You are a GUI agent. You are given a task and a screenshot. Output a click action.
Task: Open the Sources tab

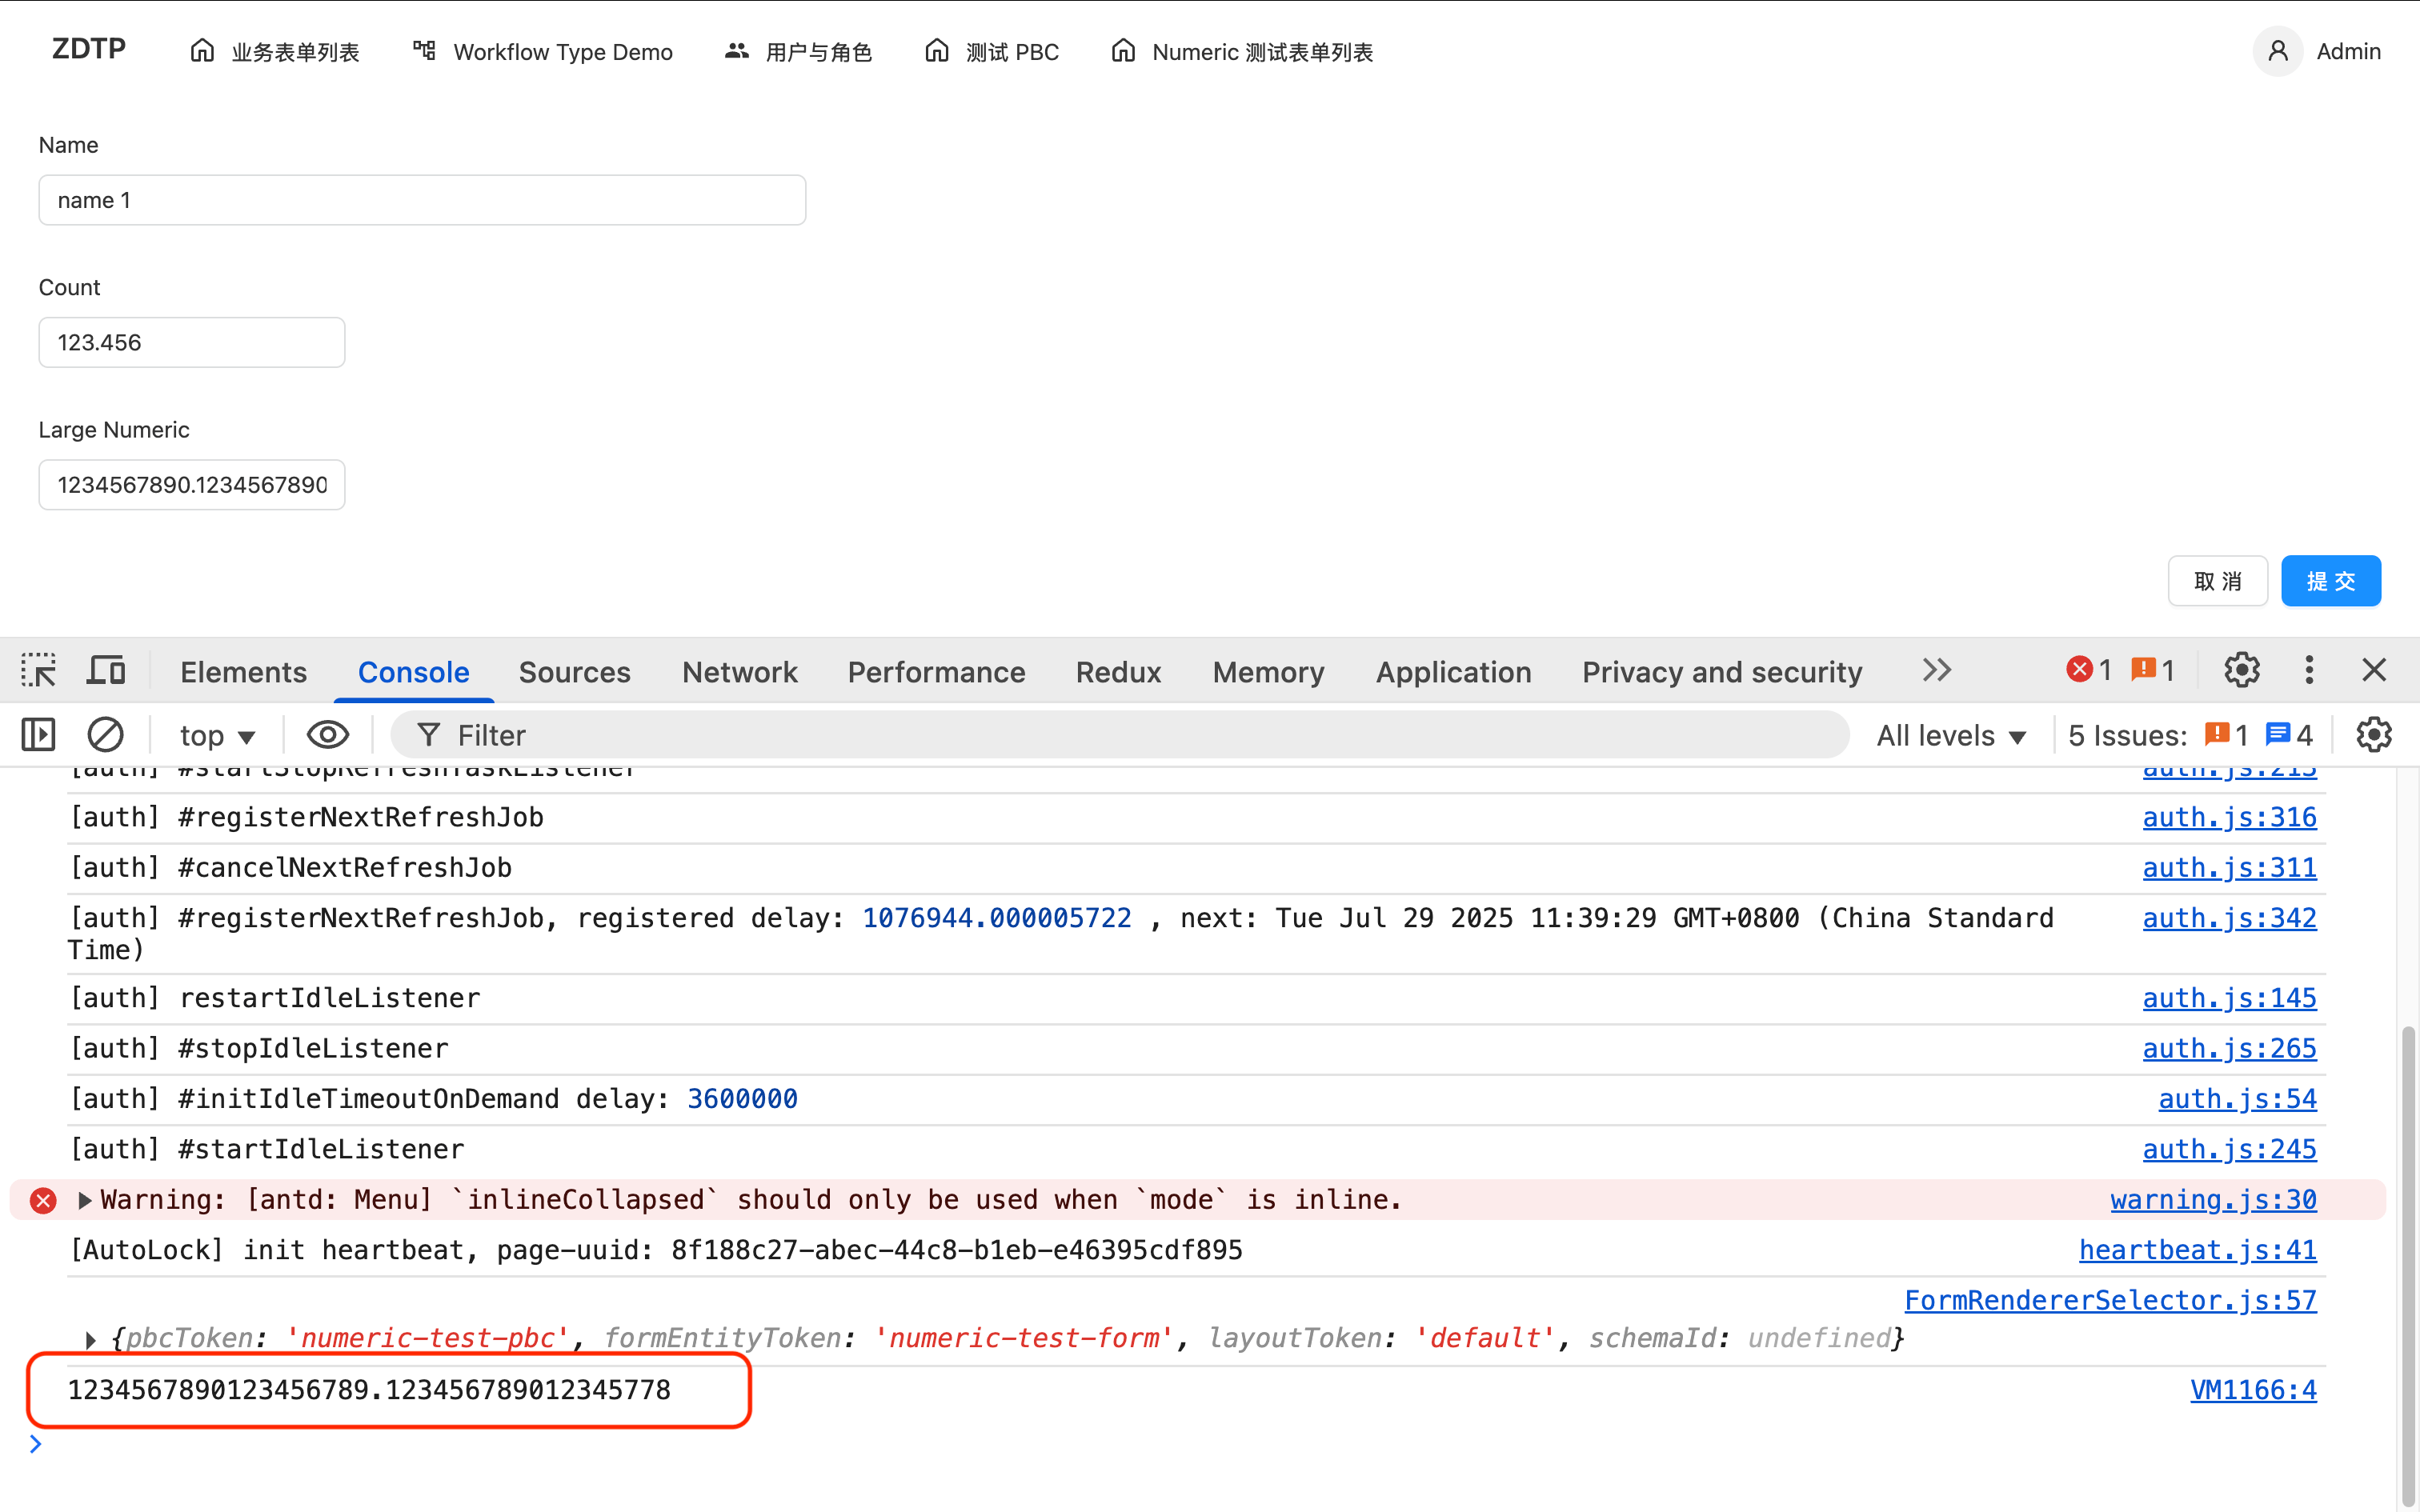pos(574,672)
